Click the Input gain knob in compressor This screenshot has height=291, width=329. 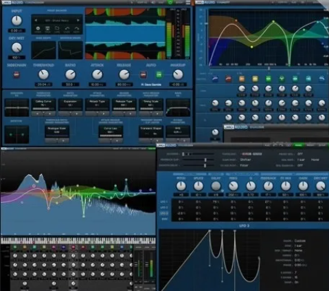16,21
